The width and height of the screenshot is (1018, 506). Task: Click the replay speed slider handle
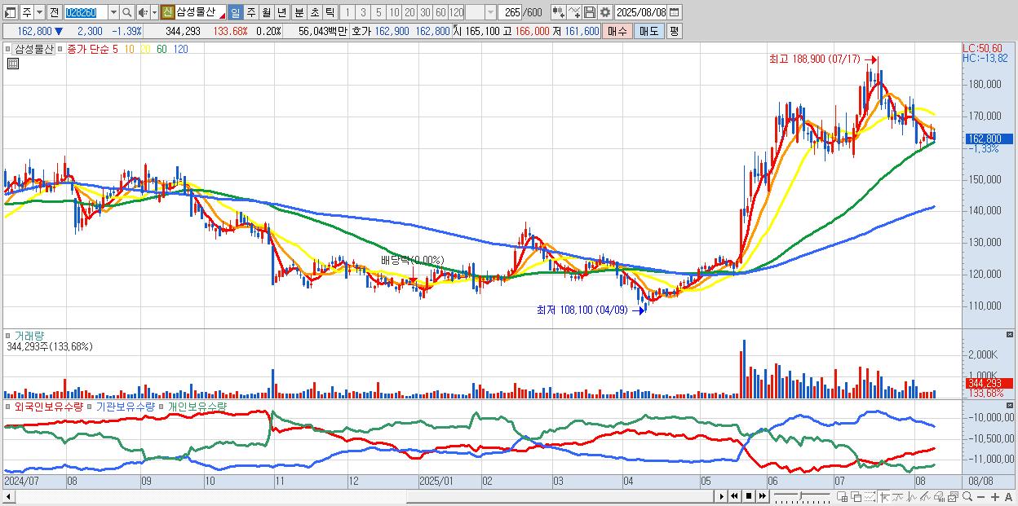pos(800,495)
